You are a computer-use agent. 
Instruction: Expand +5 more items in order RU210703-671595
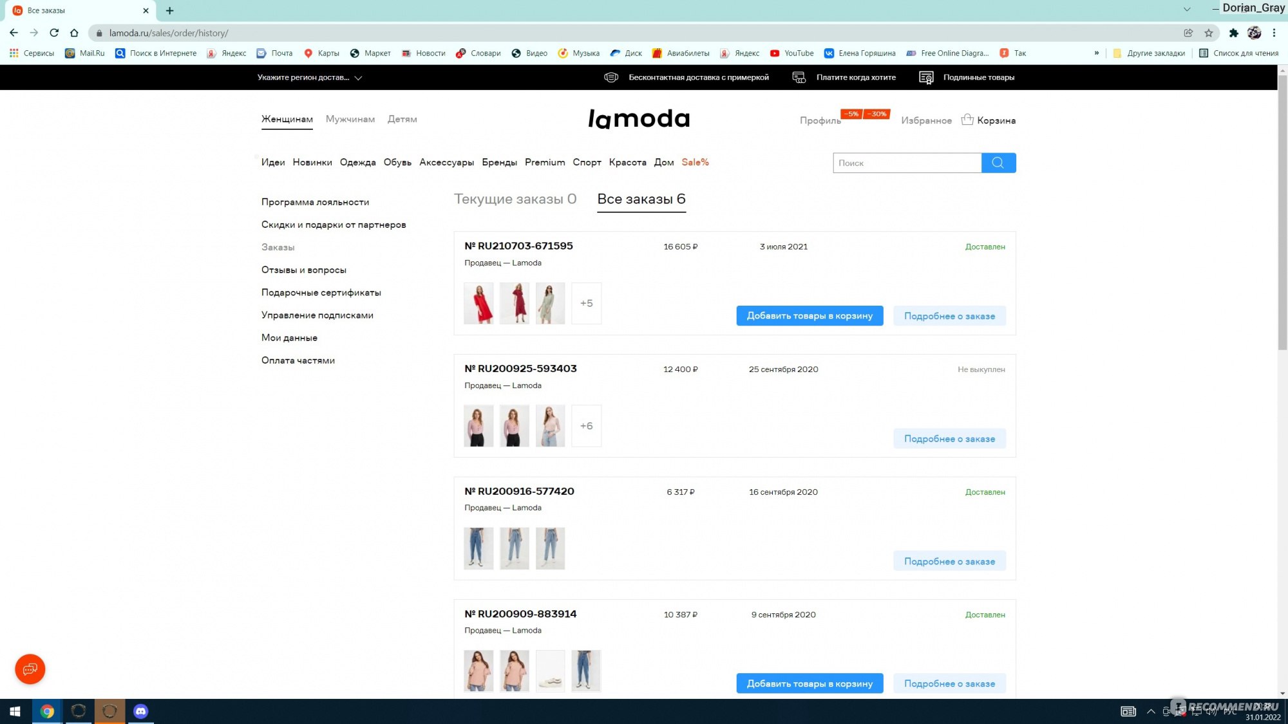click(x=586, y=303)
